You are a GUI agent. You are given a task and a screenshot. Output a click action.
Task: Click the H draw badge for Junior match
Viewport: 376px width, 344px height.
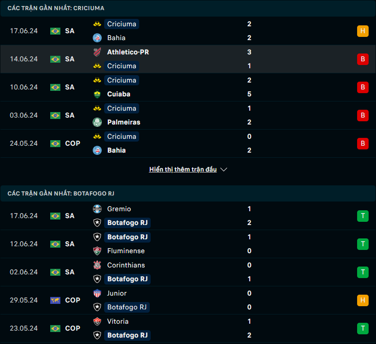click(x=363, y=300)
